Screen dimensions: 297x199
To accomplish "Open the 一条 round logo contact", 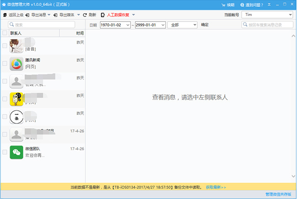I will pos(17,116).
